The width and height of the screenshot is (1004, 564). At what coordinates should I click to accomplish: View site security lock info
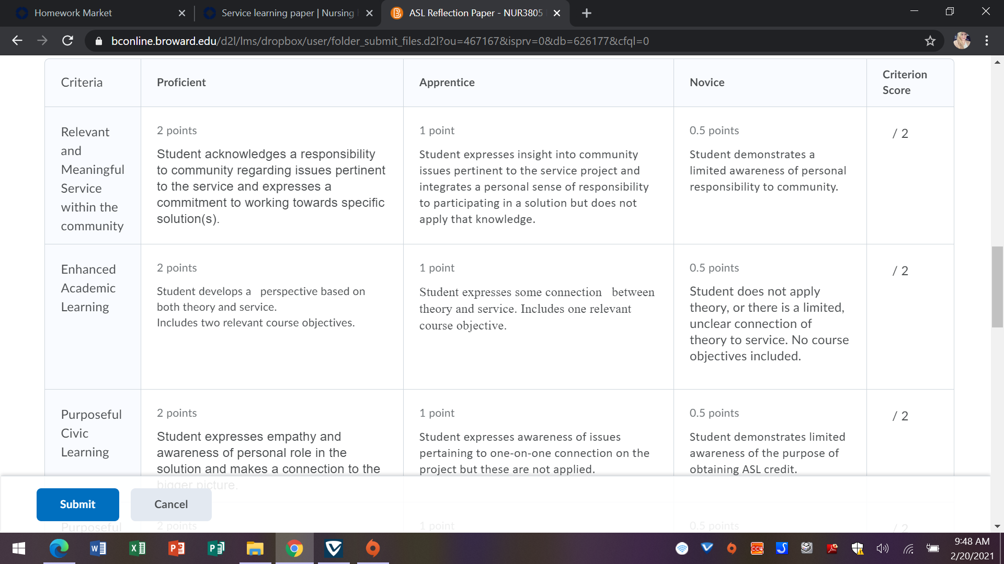(98, 41)
